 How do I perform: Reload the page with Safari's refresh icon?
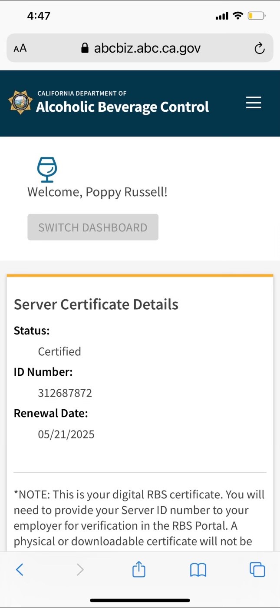(x=259, y=48)
